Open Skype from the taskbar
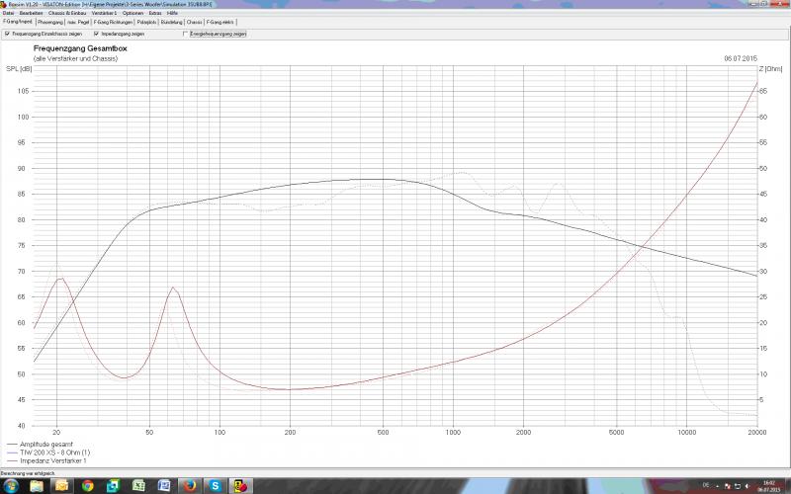 click(216, 485)
